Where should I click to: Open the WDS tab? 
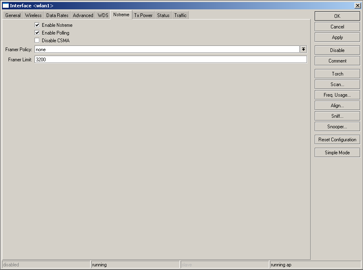[x=103, y=15]
